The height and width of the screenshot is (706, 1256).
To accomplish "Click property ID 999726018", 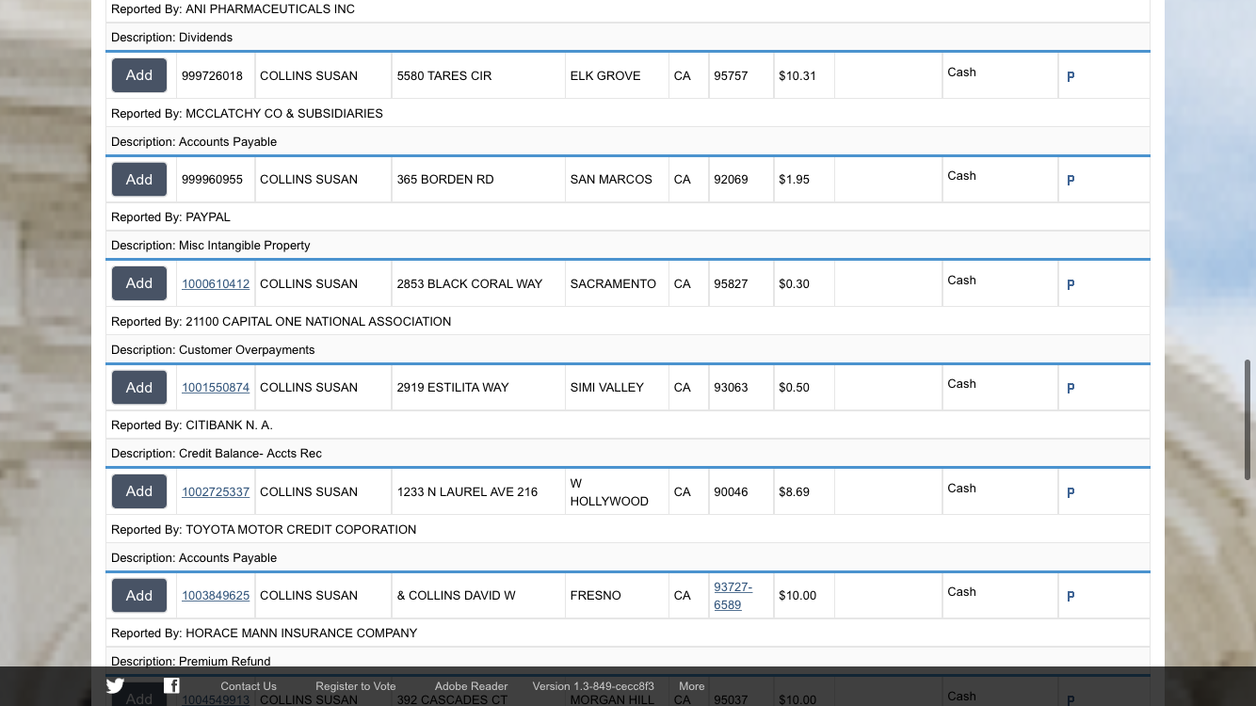I will pos(212,75).
